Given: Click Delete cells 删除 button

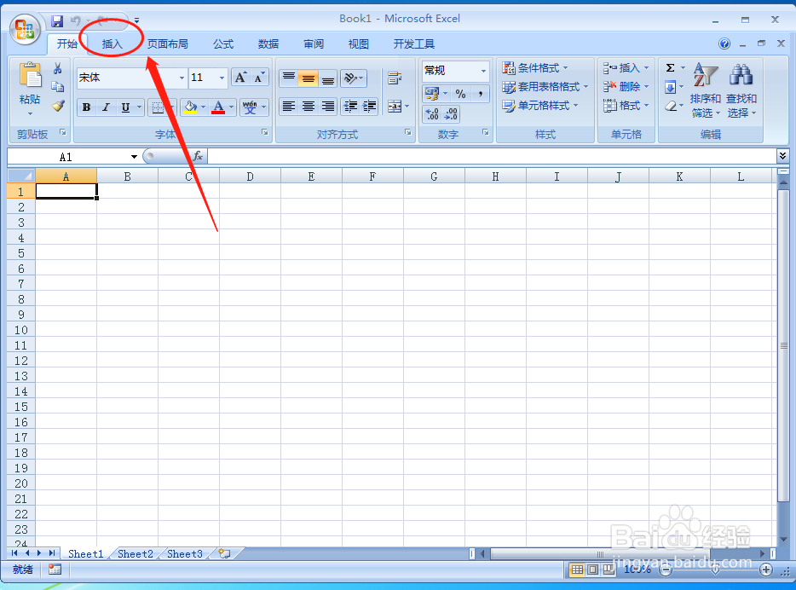Looking at the screenshot, I should click(x=626, y=87).
